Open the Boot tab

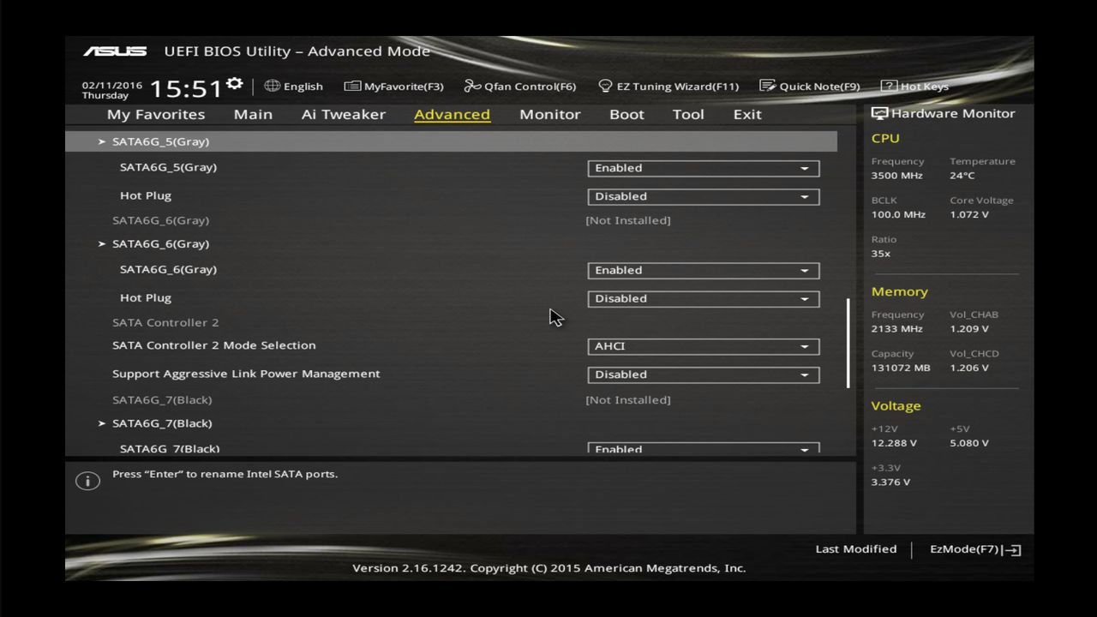tap(626, 114)
